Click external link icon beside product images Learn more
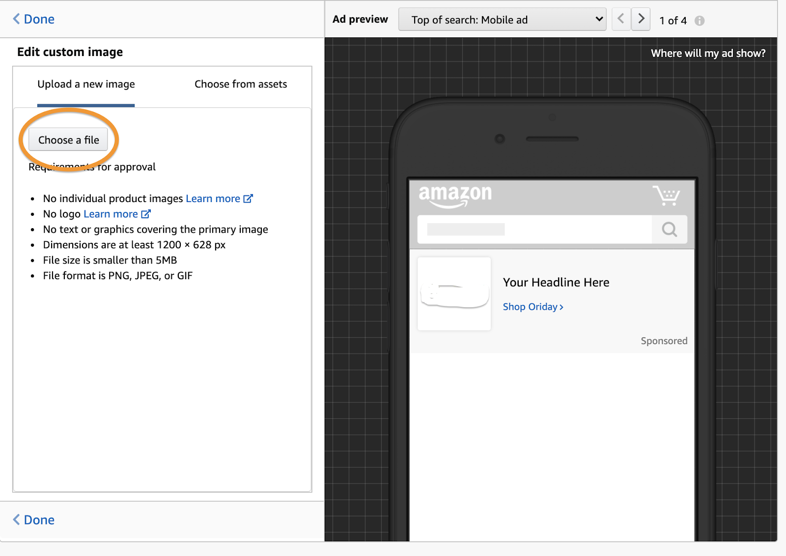The width and height of the screenshot is (786, 556). point(248,199)
